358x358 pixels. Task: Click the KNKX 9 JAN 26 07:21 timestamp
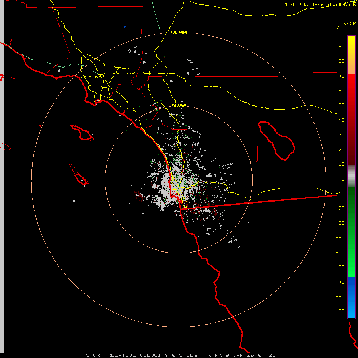[x=241, y=355]
